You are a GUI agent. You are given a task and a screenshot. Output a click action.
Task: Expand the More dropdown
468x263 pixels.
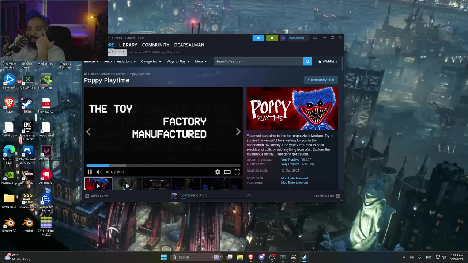tap(201, 61)
